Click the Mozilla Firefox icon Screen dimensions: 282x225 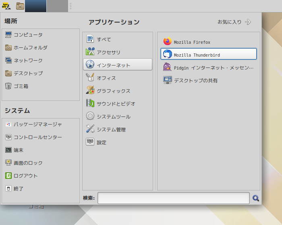pos(168,41)
